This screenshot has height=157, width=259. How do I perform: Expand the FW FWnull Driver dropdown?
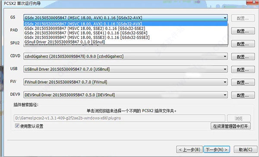pos(126,82)
